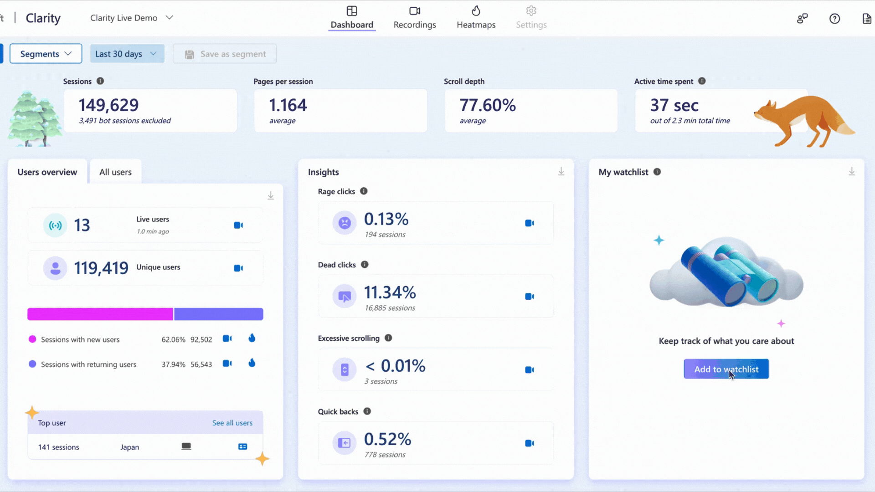Click the Clarity logo text

[43, 18]
